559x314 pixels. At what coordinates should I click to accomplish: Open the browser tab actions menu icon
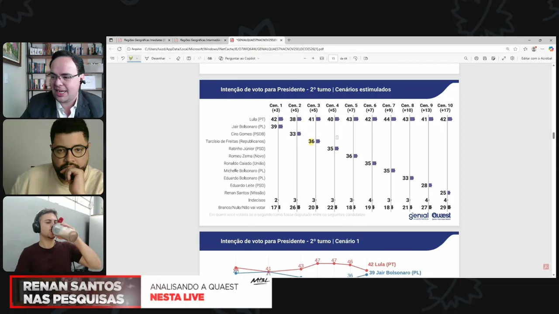tap(111, 40)
